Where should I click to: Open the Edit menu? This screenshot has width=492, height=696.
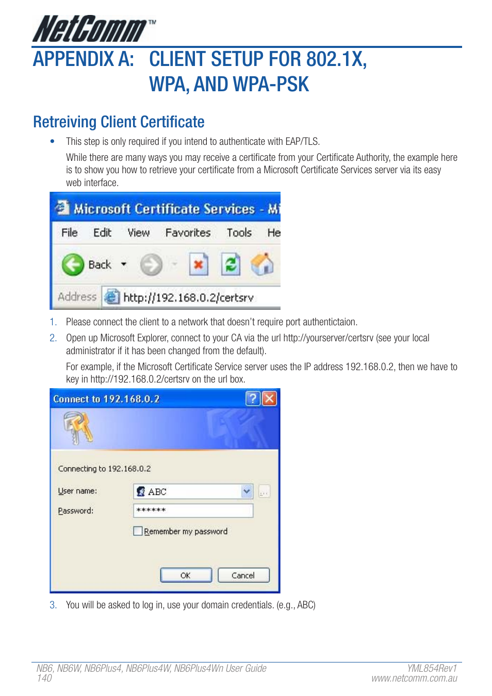coord(102,233)
